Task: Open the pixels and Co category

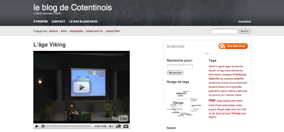Action: tap(94, 31)
